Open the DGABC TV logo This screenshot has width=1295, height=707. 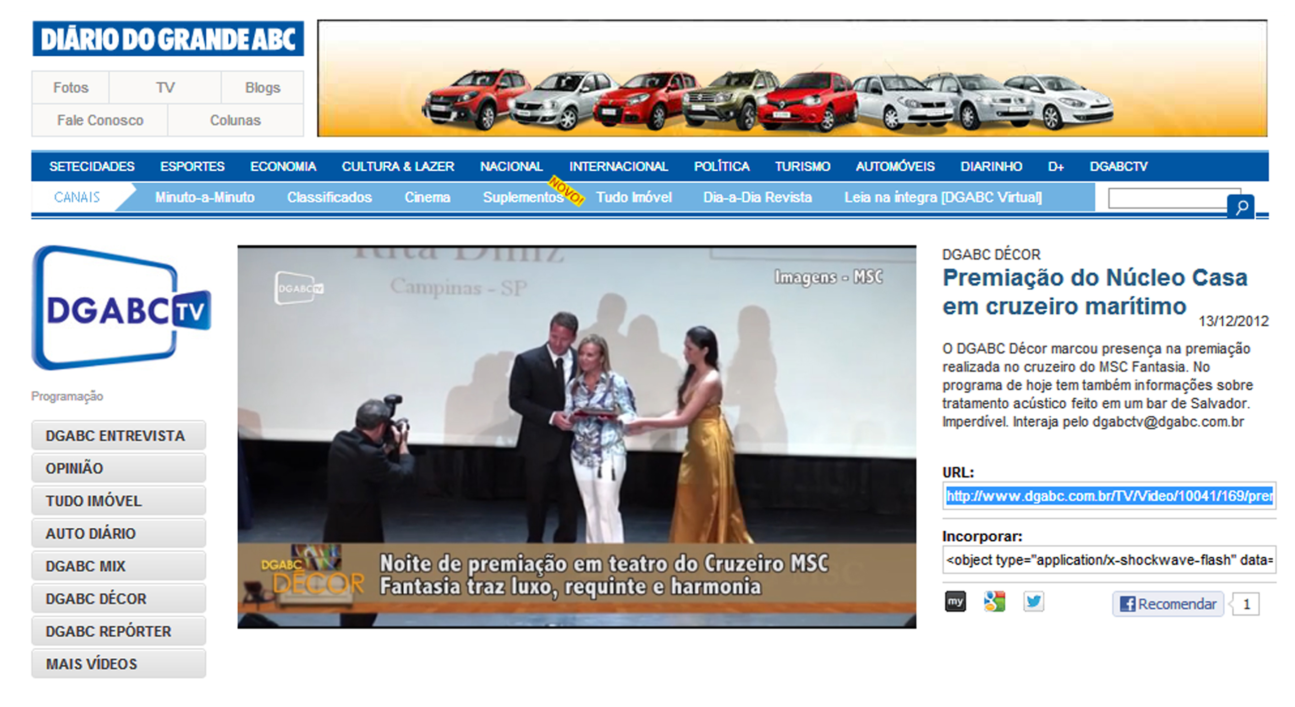click(122, 308)
